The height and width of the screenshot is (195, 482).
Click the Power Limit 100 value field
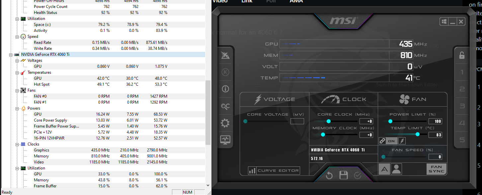coord(435,121)
